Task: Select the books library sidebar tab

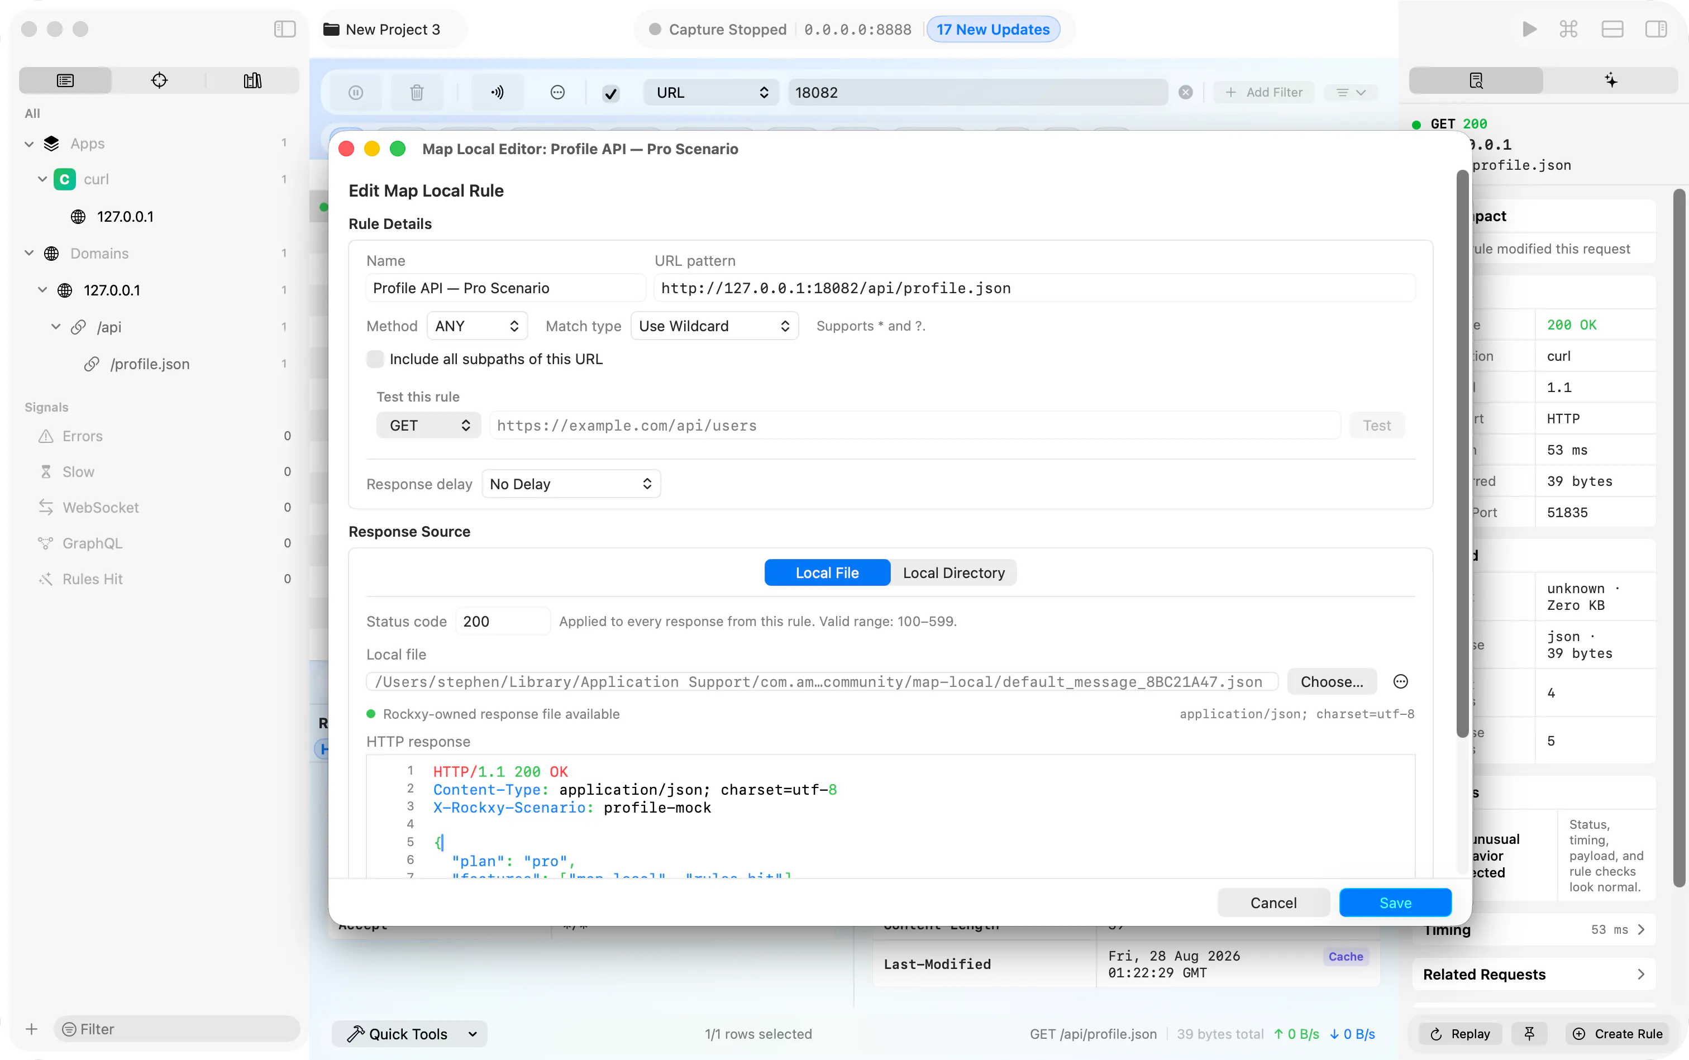Action: pos(252,80)
